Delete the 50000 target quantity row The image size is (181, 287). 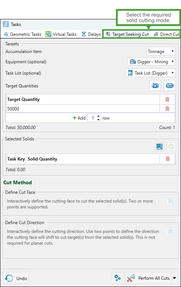pos(167,109)
